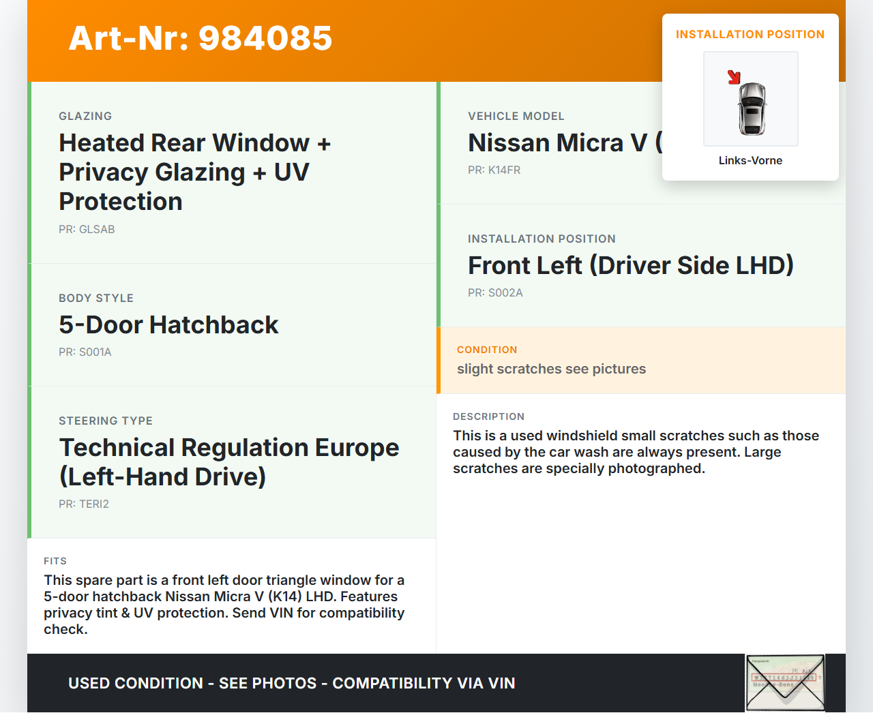Image resolution: width=873 pixels, height=713 pixels.
Task: Select Technical Regulation Europe steering type
Action: tap(228, 461)
